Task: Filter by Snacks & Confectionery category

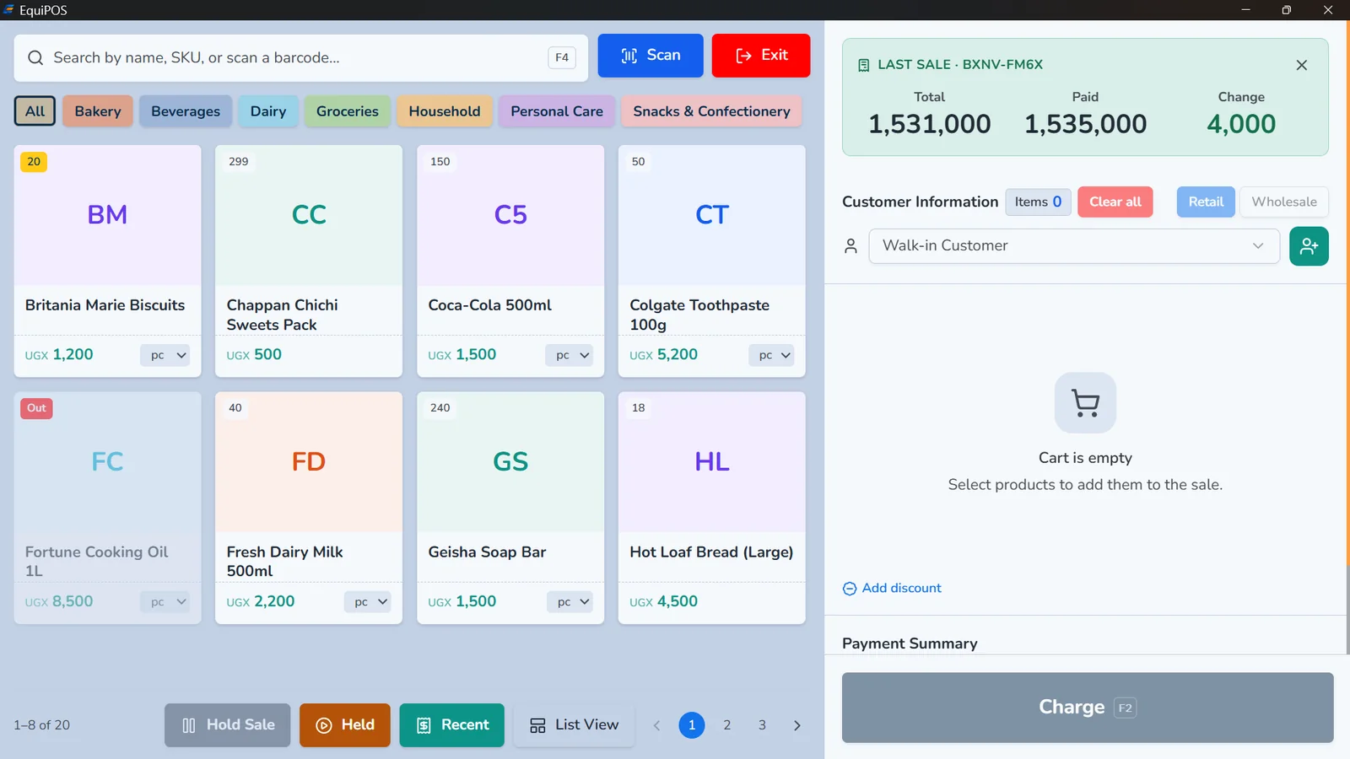Action: click(x=711, y=111)
